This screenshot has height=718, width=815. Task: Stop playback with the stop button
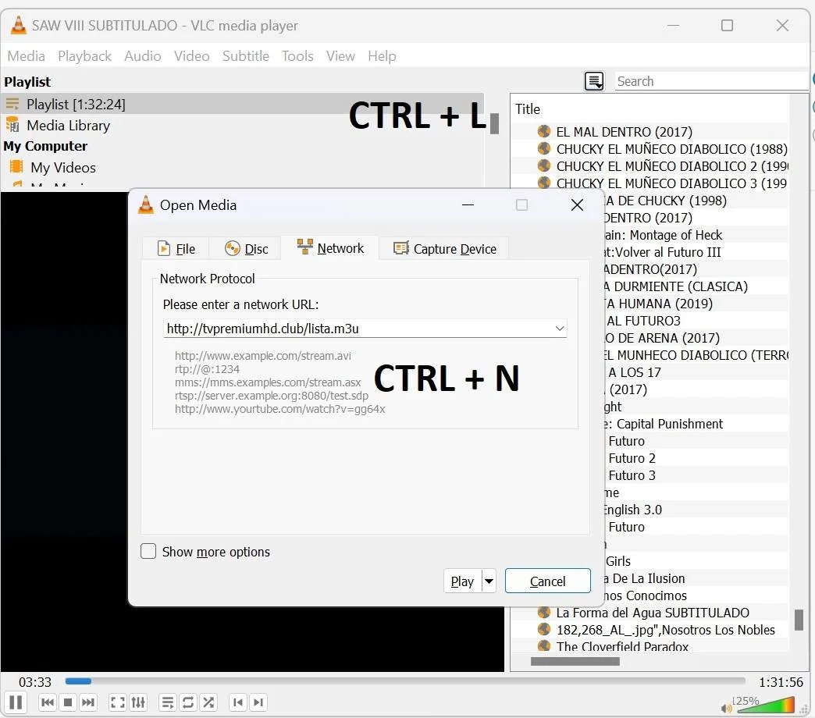click(x=68, y=702)
